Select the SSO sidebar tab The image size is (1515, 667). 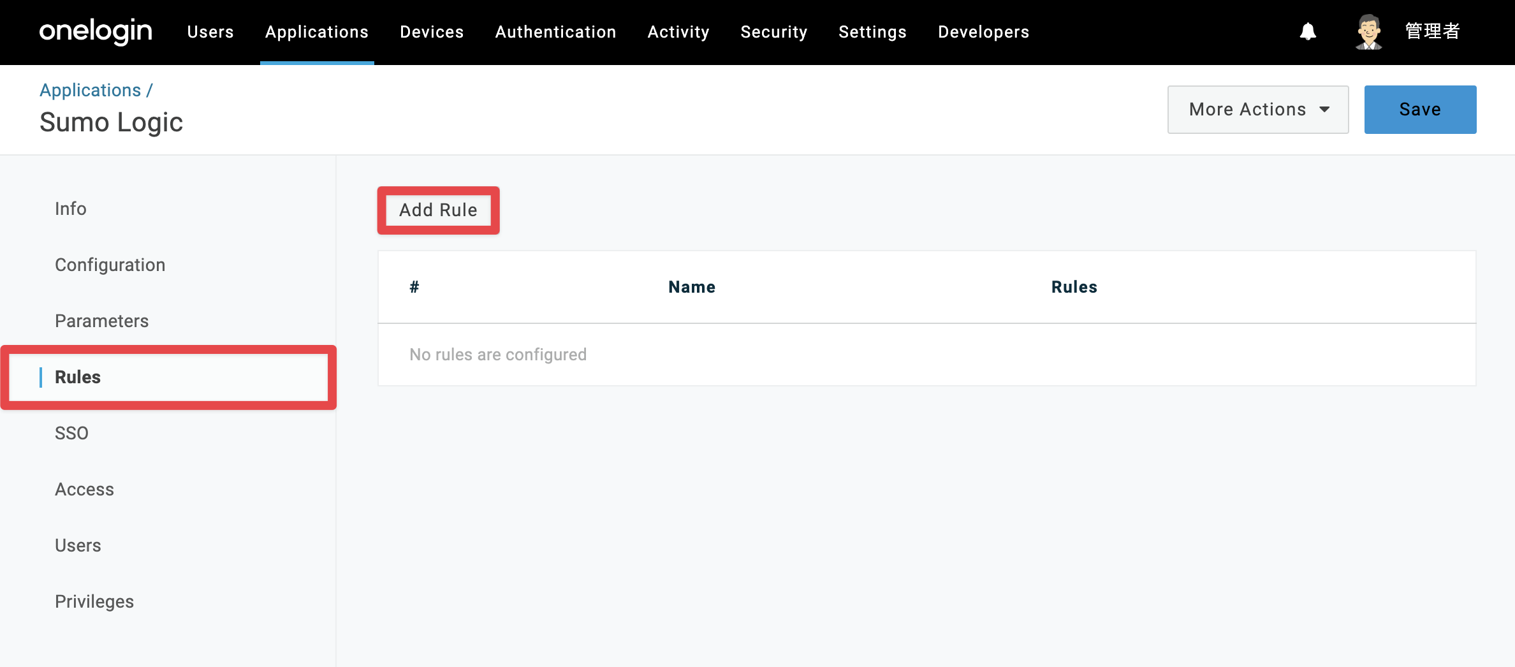click(71, 433)
